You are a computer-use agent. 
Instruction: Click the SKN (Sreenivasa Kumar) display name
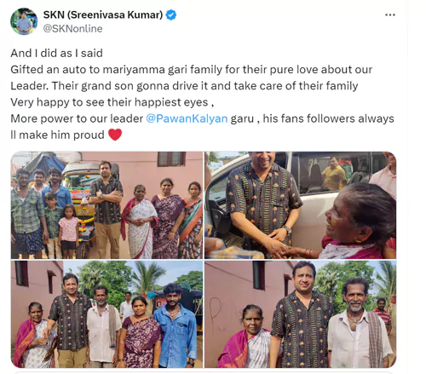click(103, 14)
